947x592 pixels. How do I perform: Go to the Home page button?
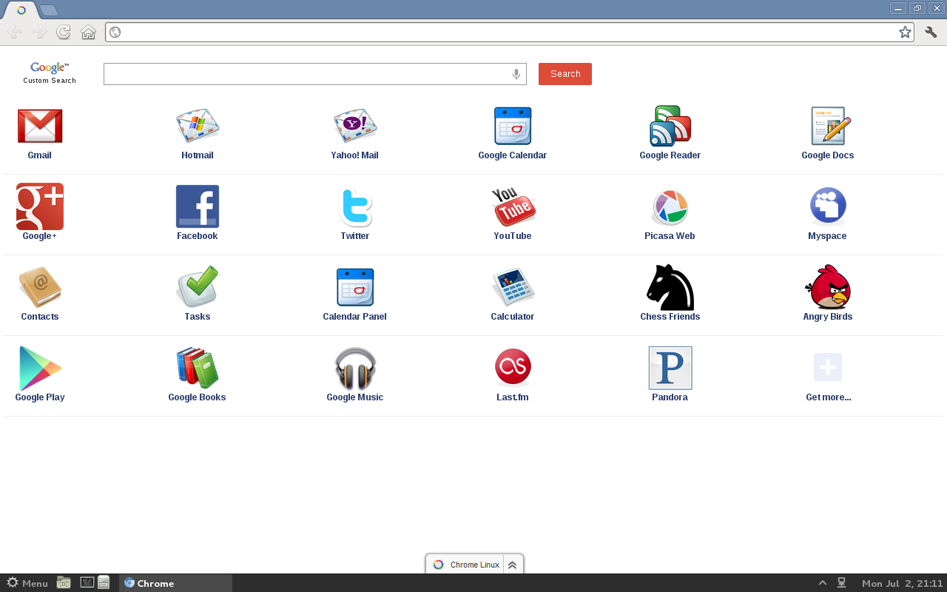coord(88,32)
